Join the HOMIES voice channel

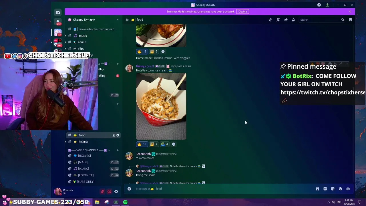coord(93,156)
